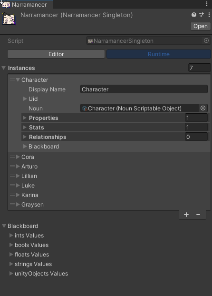Open the Script field object picker

point(206,40)
